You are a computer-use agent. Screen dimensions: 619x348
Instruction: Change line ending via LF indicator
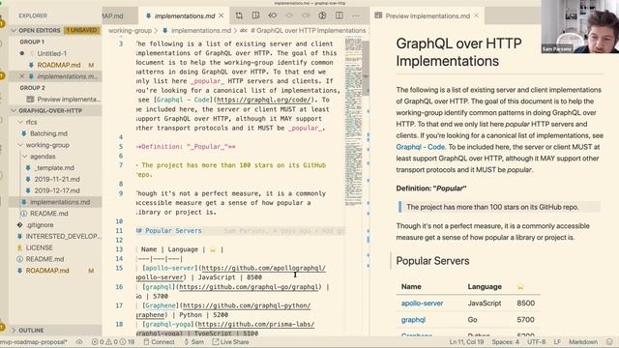coord(557,342)
